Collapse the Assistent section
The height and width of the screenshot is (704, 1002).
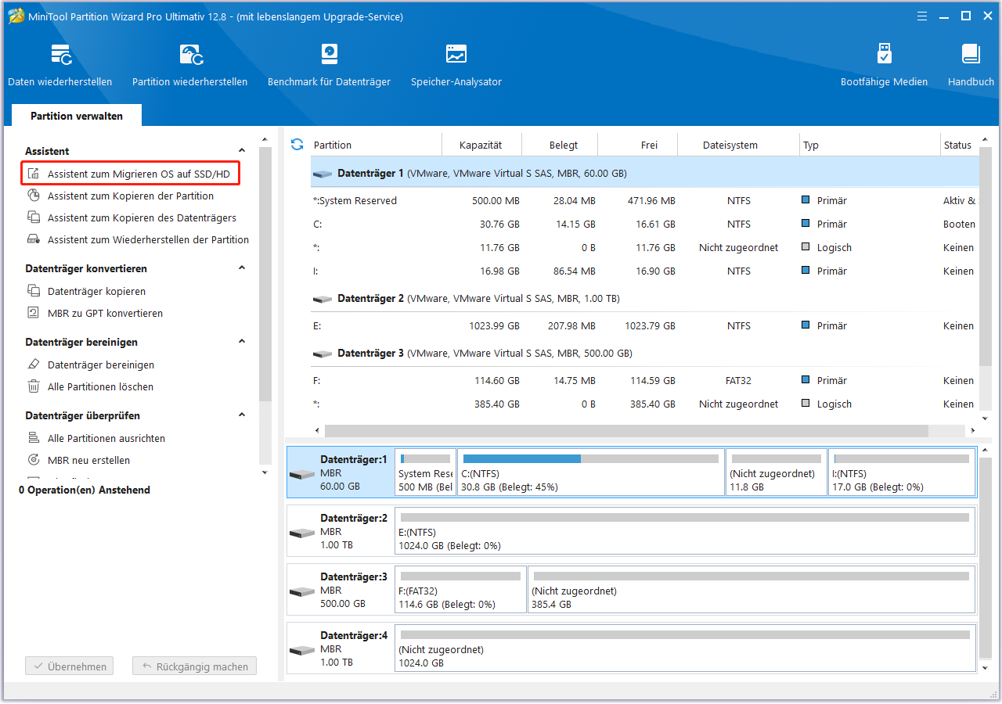tap(242, 150)
